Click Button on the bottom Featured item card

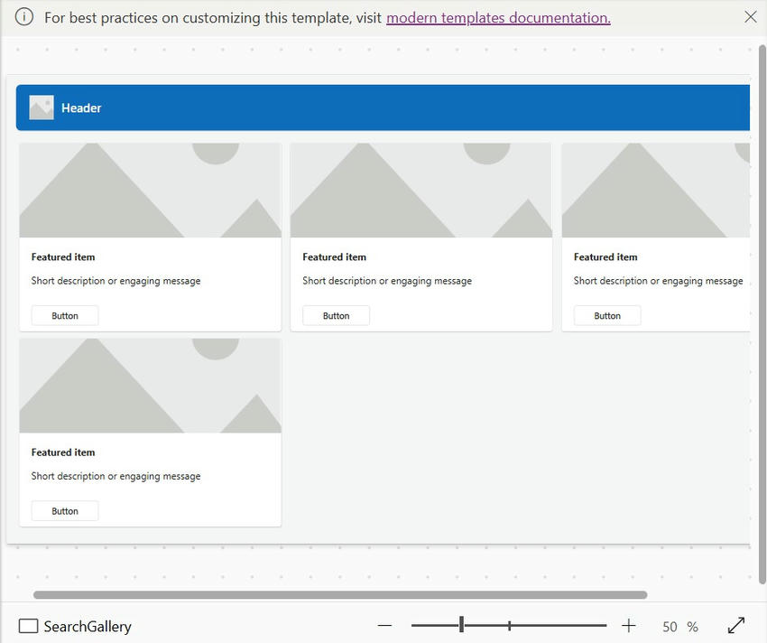[x=64, y=510]
